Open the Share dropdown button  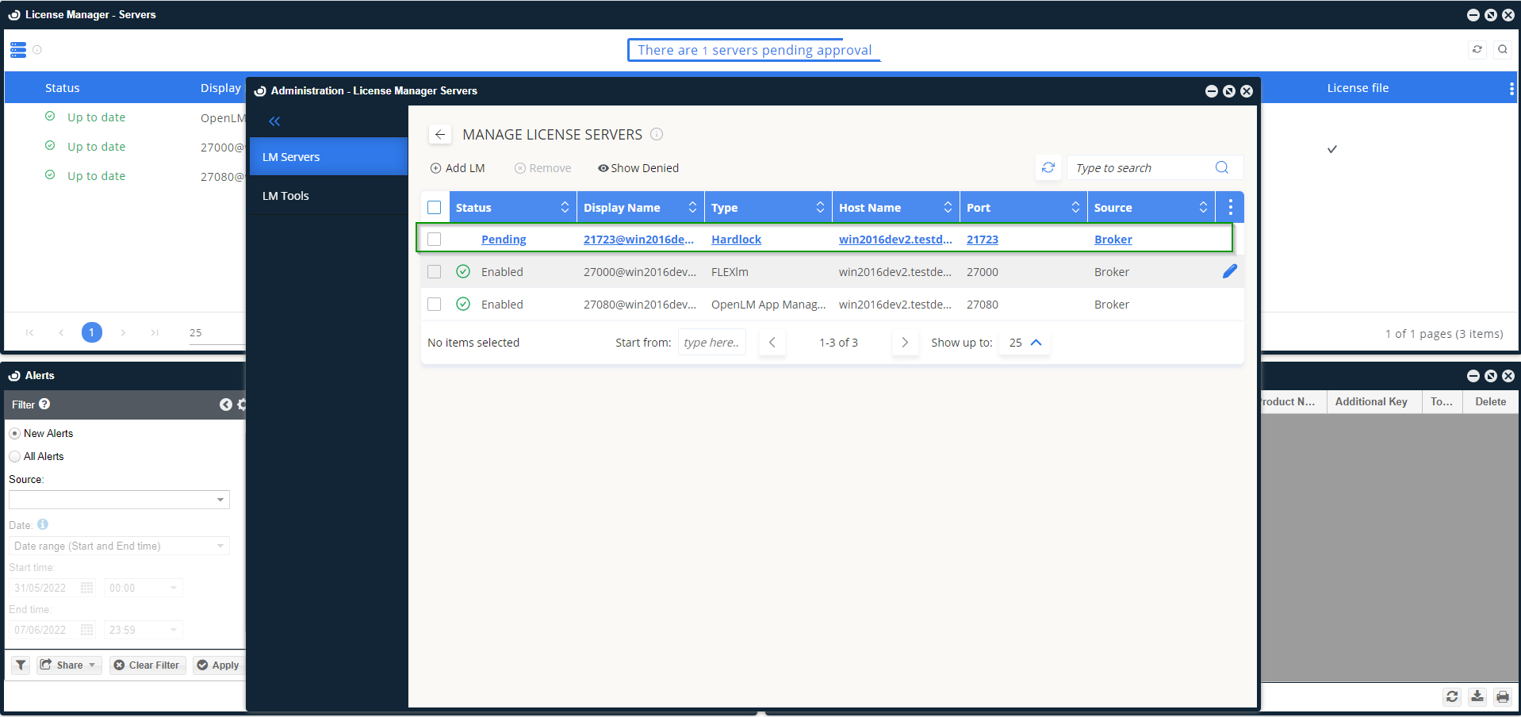click(x=69, y=665)
